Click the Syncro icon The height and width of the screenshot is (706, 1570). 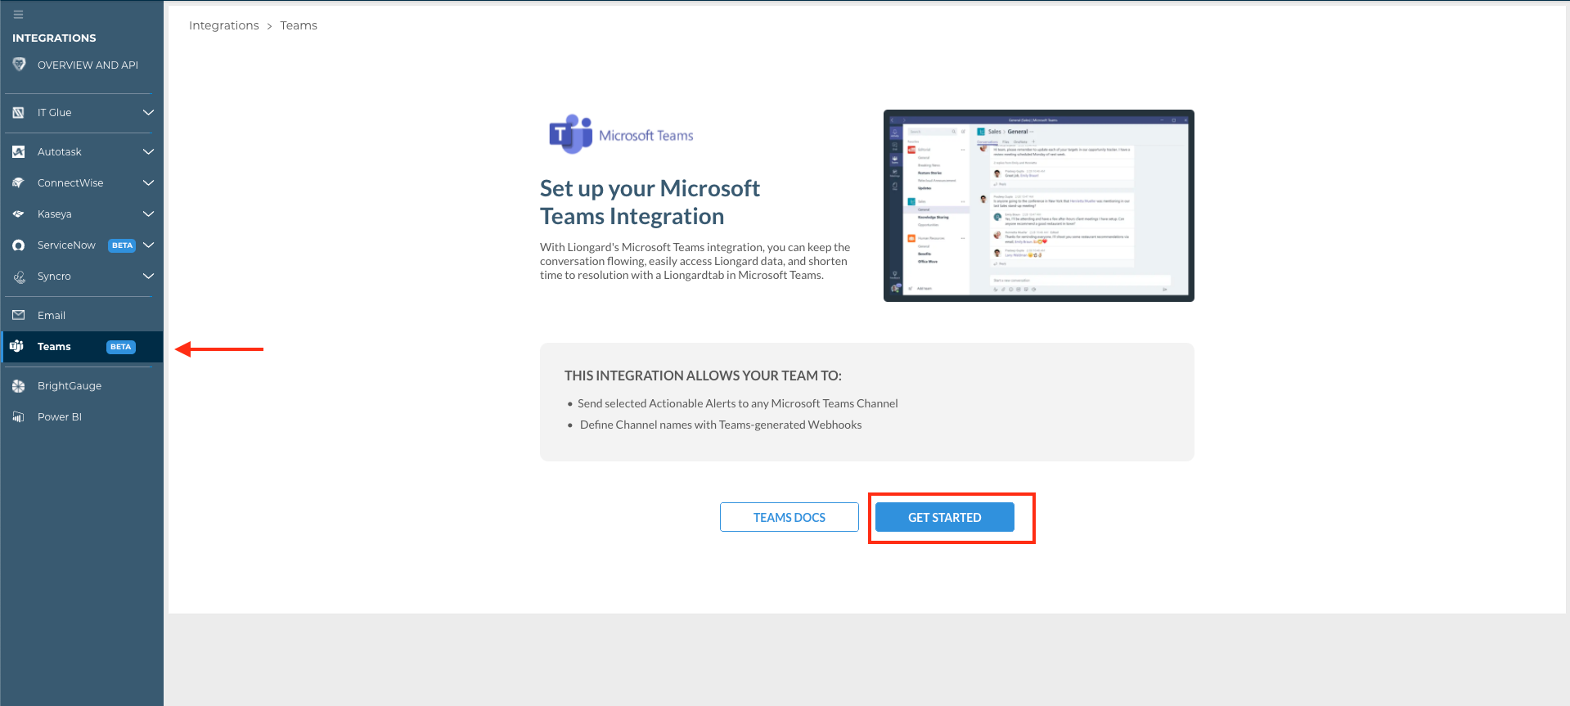pyautogui.click(x=19, y=277)
